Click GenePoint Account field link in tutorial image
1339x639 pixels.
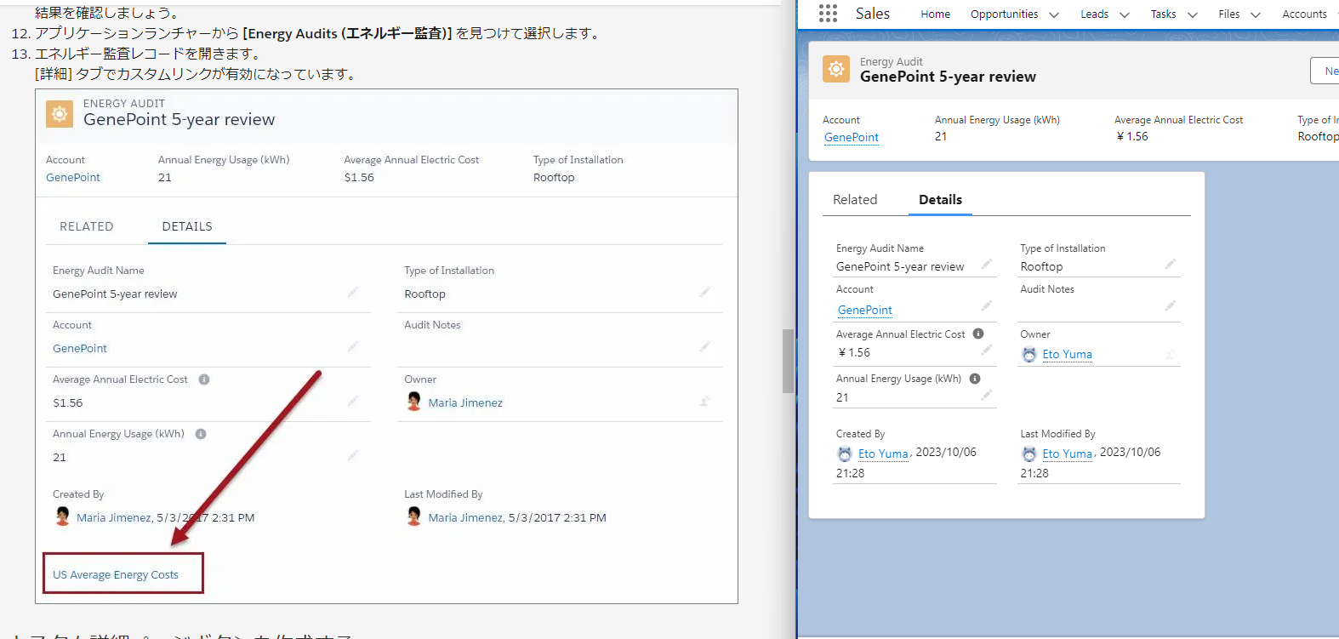80,348
